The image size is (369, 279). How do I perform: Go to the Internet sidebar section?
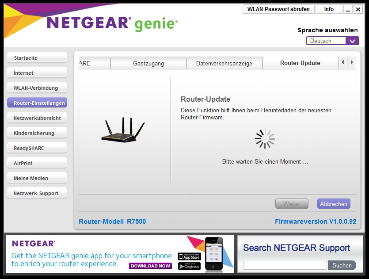[x=37, y=73]
